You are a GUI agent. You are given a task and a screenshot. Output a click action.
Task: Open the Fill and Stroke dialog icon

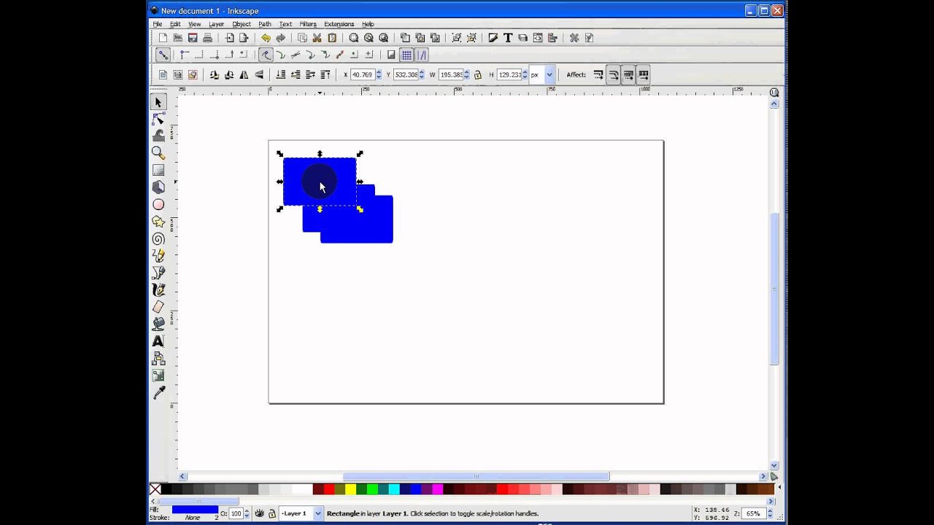click(493, 38)
